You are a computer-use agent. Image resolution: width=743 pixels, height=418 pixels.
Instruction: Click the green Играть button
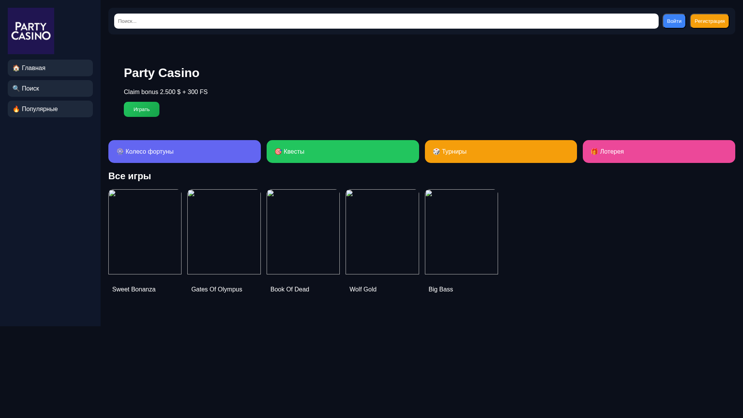coord(142,109)
